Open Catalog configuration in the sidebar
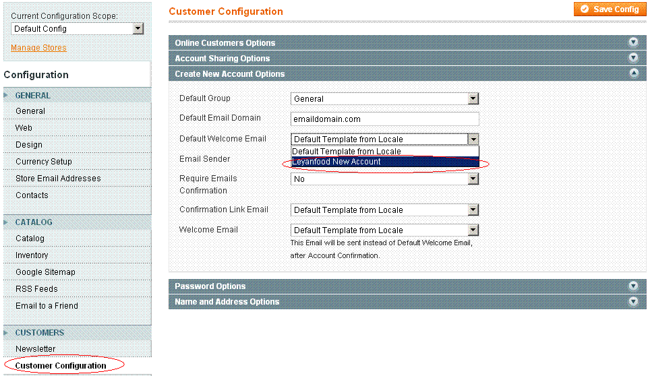Viewport: 648px width, 376px height. point(30,239)
